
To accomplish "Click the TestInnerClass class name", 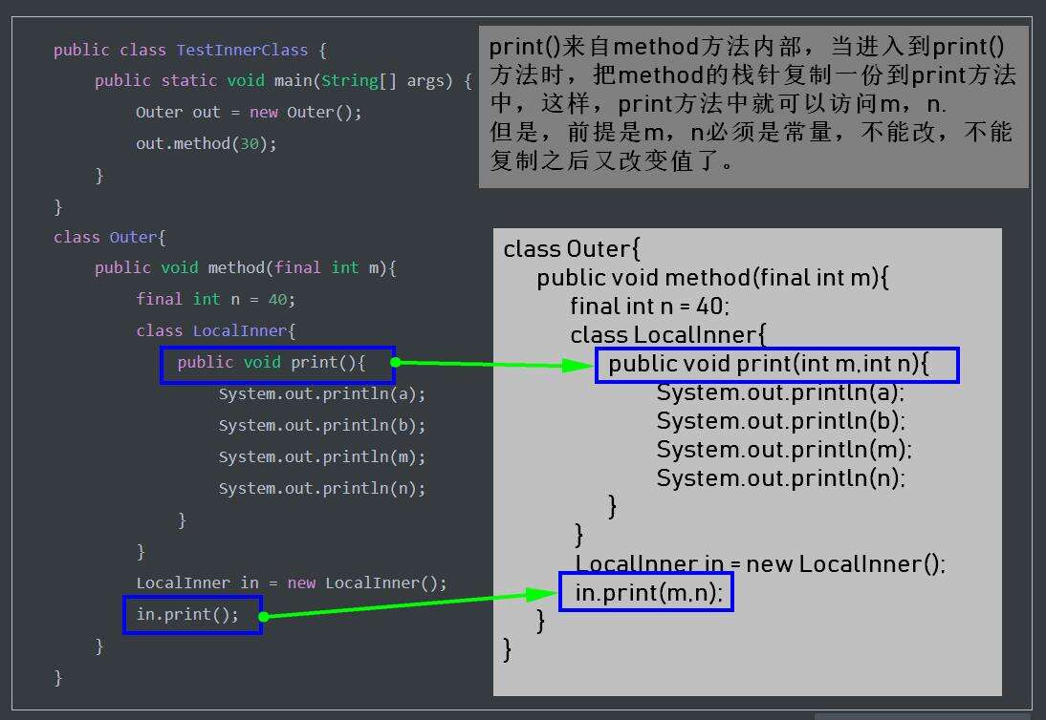I will point(242,50).
